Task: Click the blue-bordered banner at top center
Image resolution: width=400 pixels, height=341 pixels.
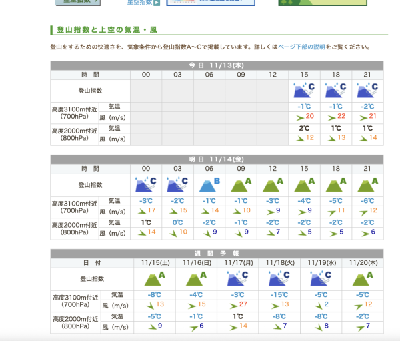Action: (x=211, y=3)
